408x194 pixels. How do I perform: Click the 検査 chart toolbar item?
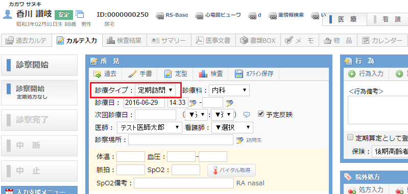(211, 74)
